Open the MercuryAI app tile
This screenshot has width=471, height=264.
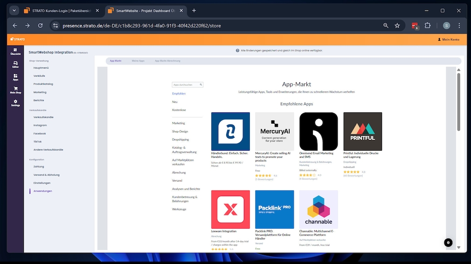[x=275, y=132]
